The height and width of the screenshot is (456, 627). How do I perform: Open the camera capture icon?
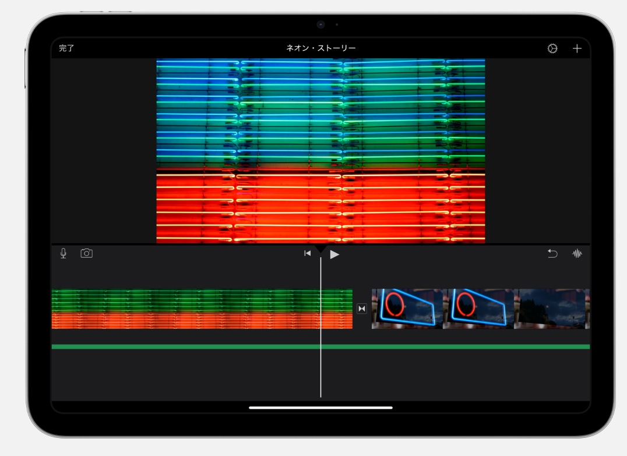coord(87,253)
